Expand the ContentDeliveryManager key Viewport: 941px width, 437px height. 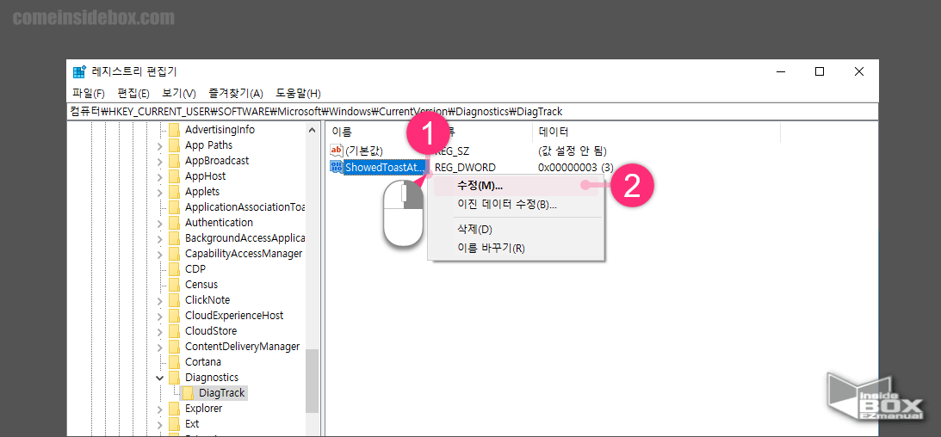(159, 347)
